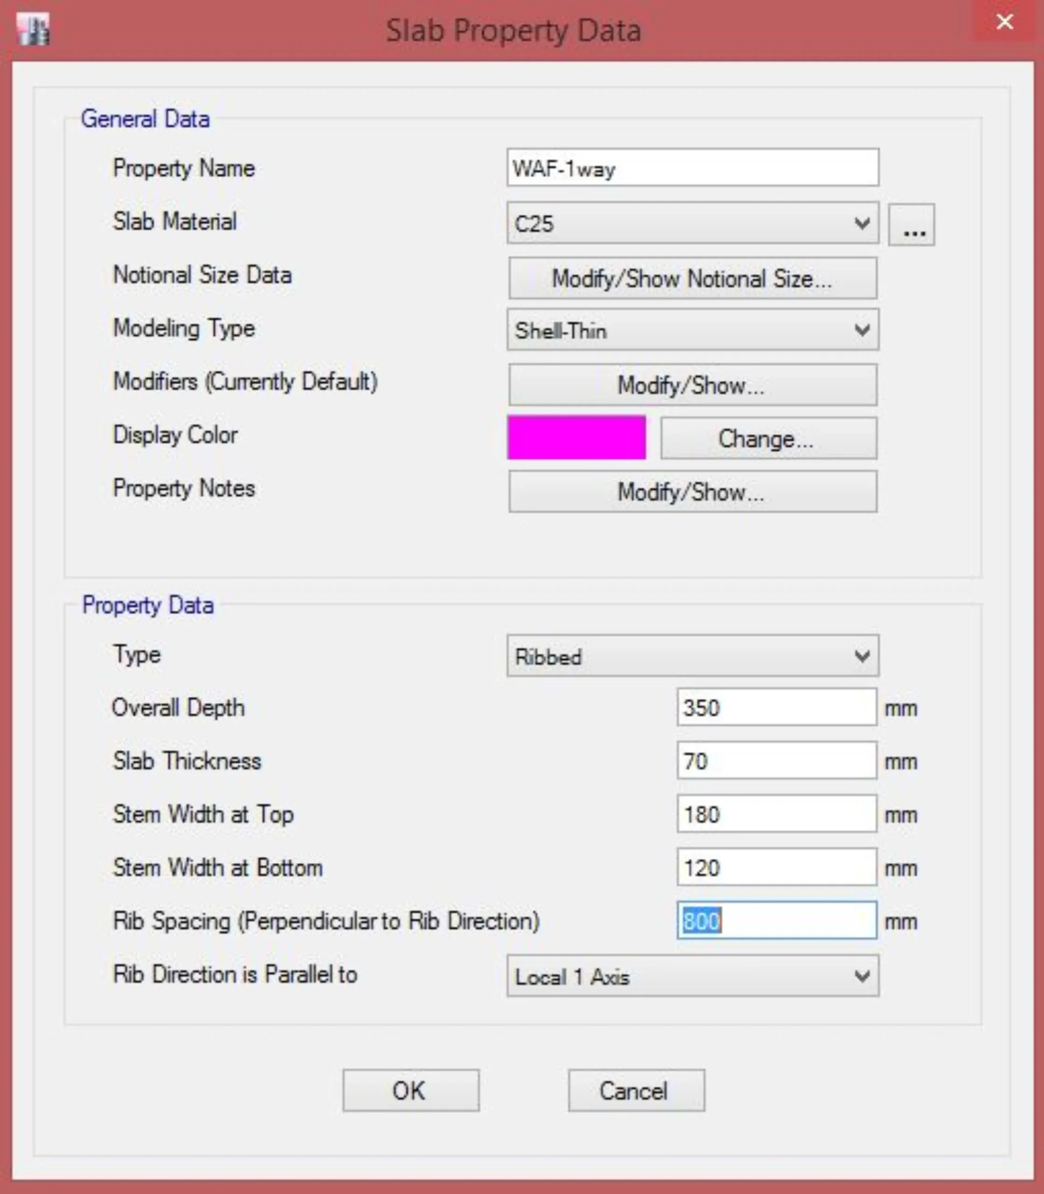This screenshot has height=1194, width=1044.
Task: Click the Property Name text field
Action: pyautogui.click(x=692, y=168)
